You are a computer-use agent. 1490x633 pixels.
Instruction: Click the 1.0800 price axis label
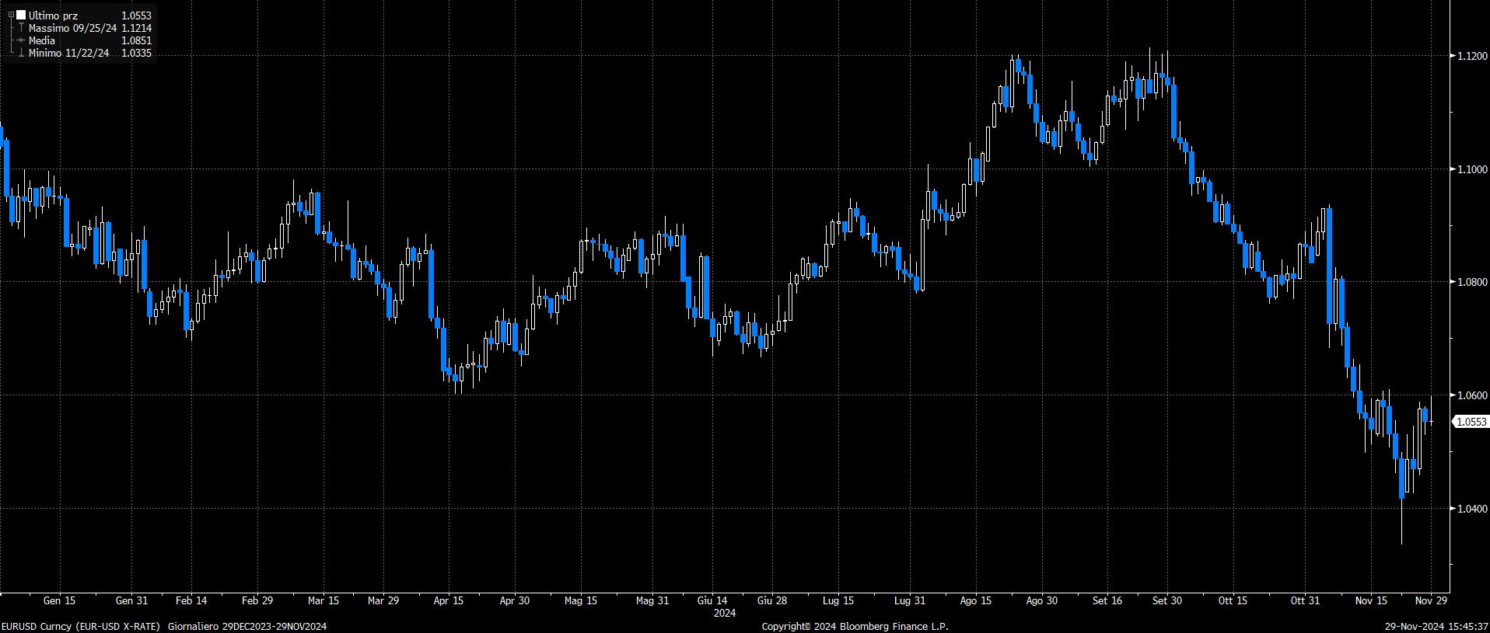[x=1471, y=283]
